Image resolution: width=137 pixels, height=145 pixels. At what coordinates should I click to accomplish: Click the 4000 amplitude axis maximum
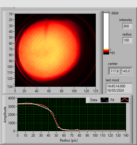click(12, 98)
